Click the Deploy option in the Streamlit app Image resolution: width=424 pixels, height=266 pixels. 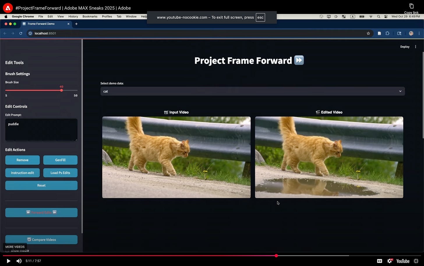click(x=405, y=47)
